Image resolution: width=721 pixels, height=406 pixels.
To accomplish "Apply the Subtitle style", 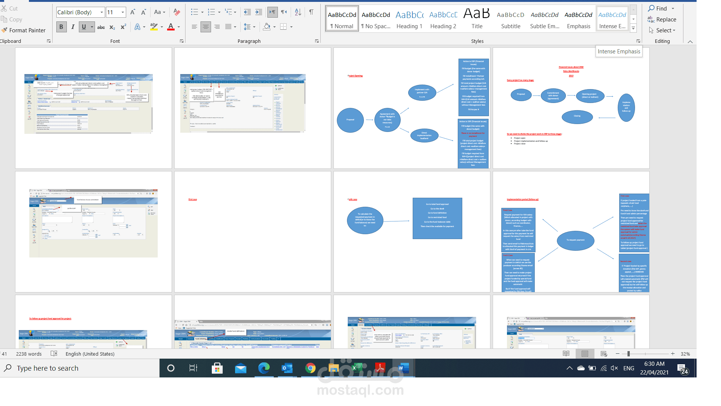I will (x=511, y=18).
